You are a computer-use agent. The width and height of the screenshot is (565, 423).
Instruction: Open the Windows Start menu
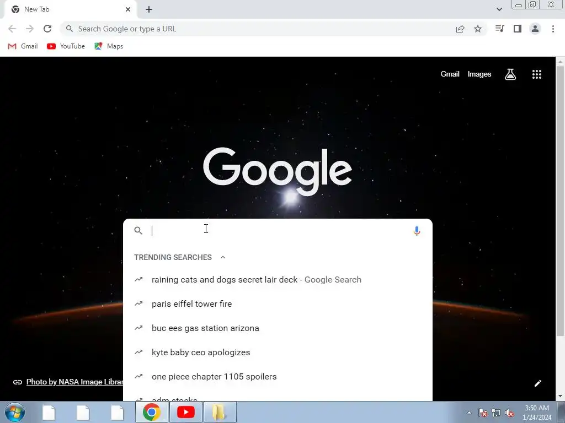click(15, 412)
